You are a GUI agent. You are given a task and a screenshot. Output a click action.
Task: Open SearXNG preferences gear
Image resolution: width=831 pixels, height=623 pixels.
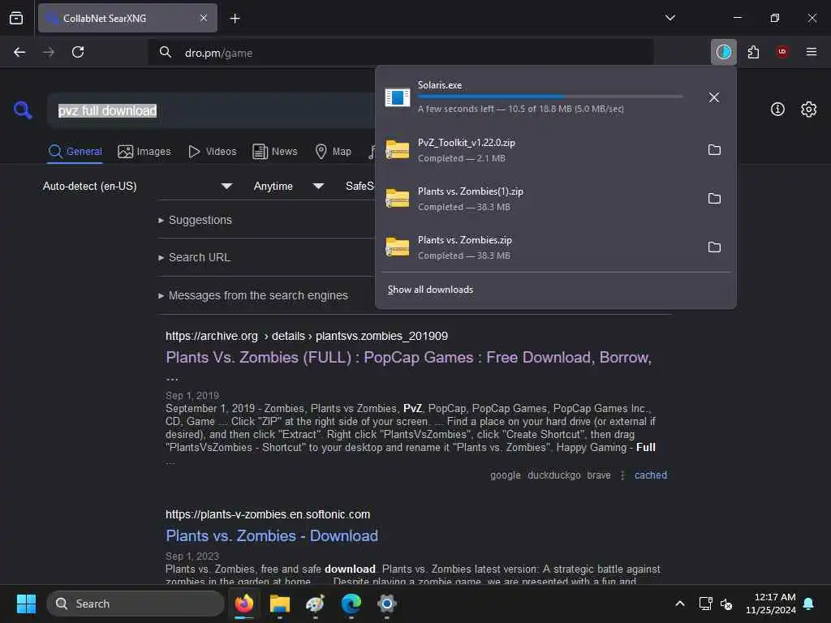(x=808, y=110)
